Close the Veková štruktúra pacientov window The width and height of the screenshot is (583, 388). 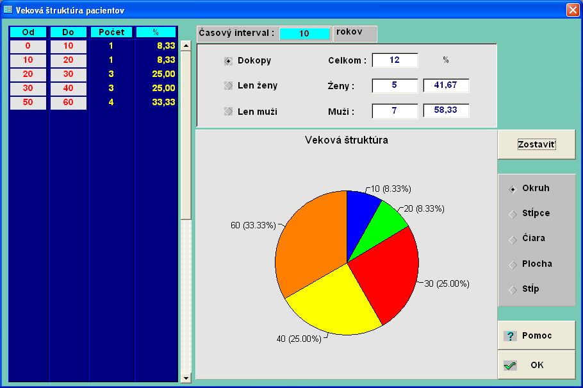(573, 10)
